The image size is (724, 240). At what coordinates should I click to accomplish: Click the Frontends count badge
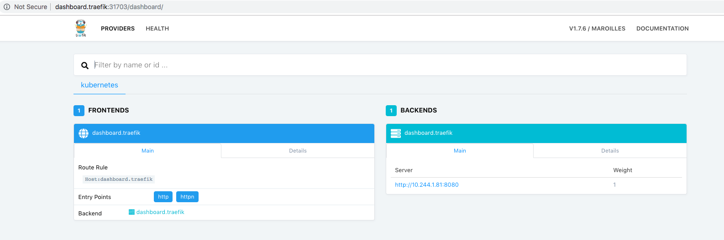pos(79,111)
